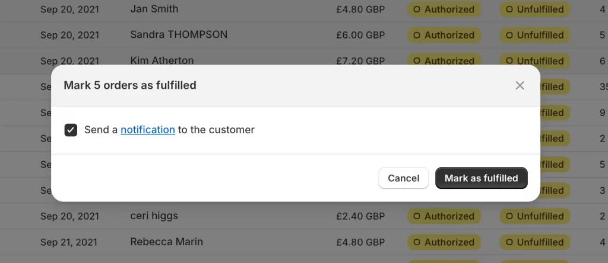Screen dimensions: 608x263
Task: Open the notification link
Action: [148, 130]
